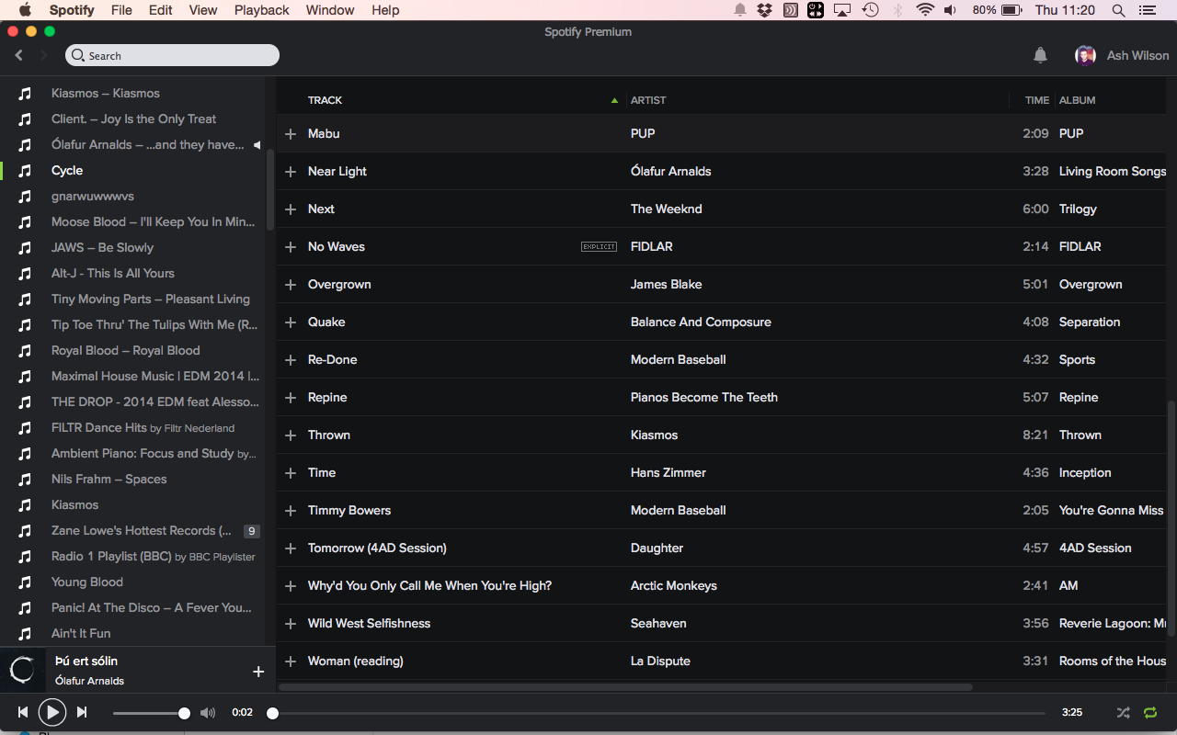Open the notifications bell in Spotify
The height and width of the screenshot is (735, 1177).
[x=1040, y=56]
